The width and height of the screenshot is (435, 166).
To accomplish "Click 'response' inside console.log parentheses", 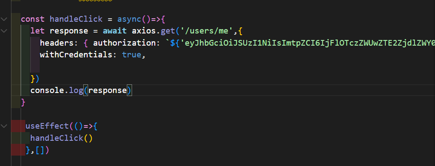I will [x=108, y=90].
